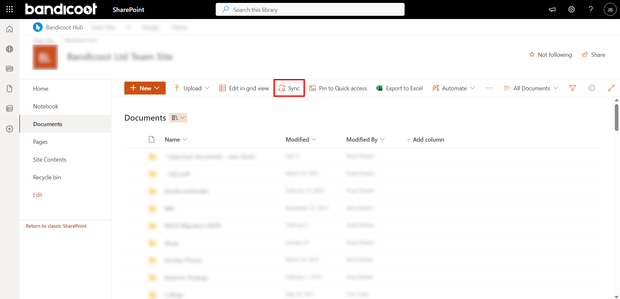Viewport: 620px width, 299px height.
Task: Share the Bandicoot team site
Action: (x=594, y=55)
